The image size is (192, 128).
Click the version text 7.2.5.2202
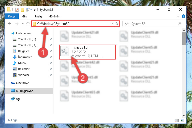(79, 52)
